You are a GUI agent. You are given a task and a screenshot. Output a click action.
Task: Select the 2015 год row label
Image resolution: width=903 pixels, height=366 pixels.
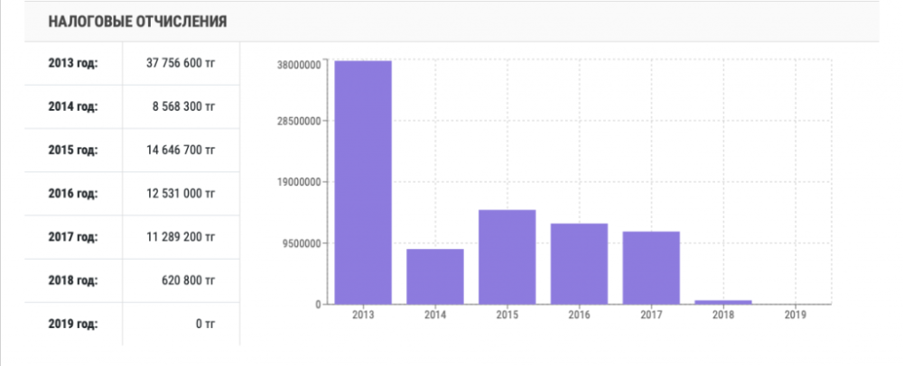tap(72, 150)
